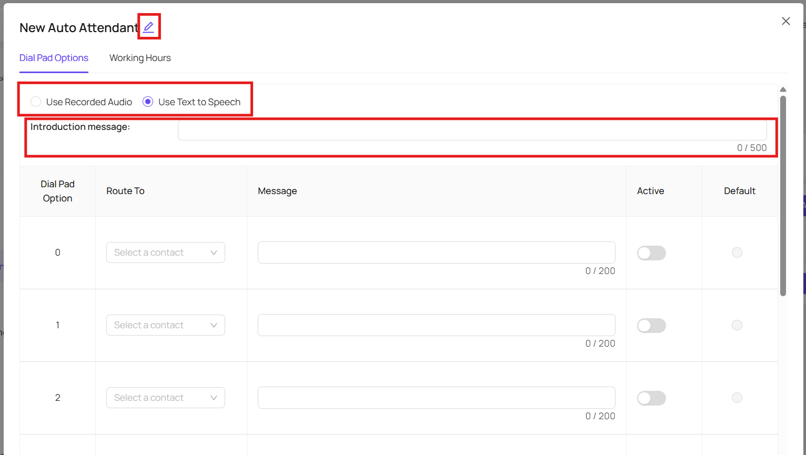Enable the Active toggle for option 0
Screen dimensions: 806x455
[x=651, y=253]
